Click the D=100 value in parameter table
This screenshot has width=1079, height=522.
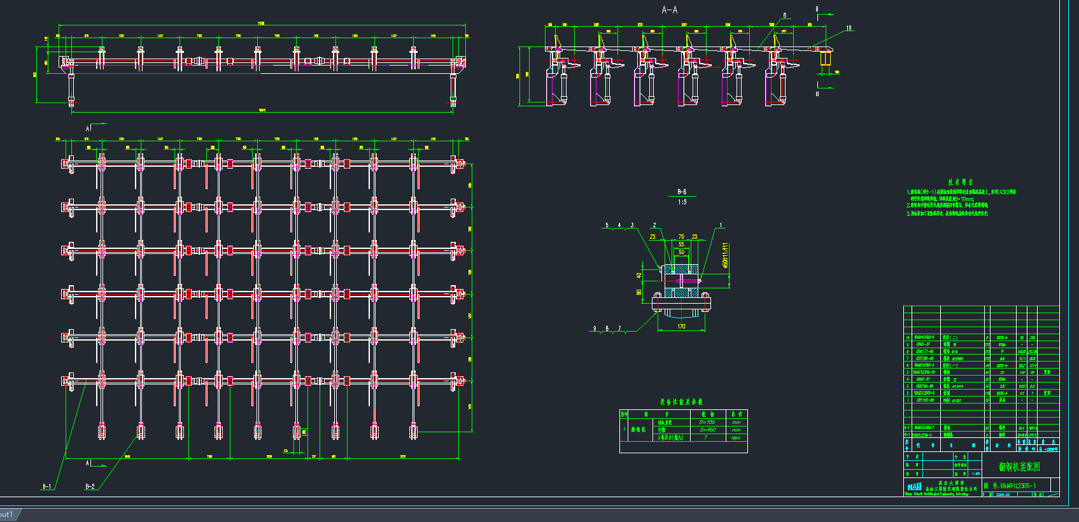707,422
